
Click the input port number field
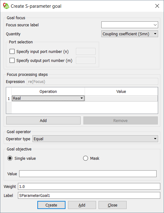(86, 51)
